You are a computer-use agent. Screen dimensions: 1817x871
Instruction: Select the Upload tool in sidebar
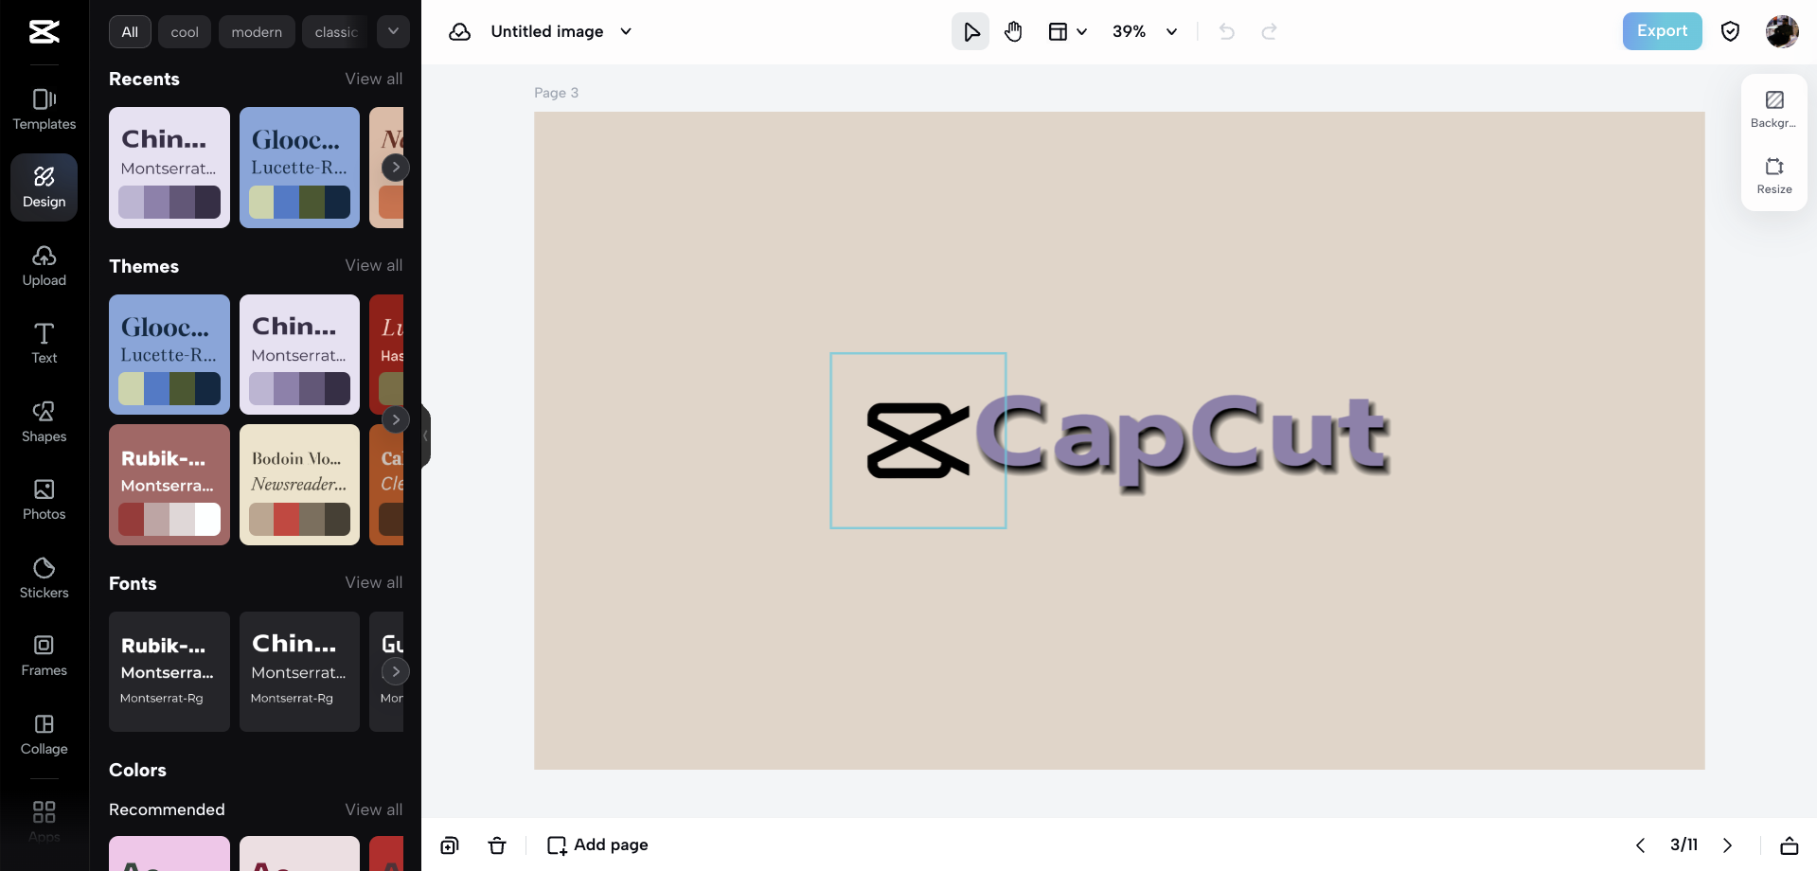(x=44, y=265)
